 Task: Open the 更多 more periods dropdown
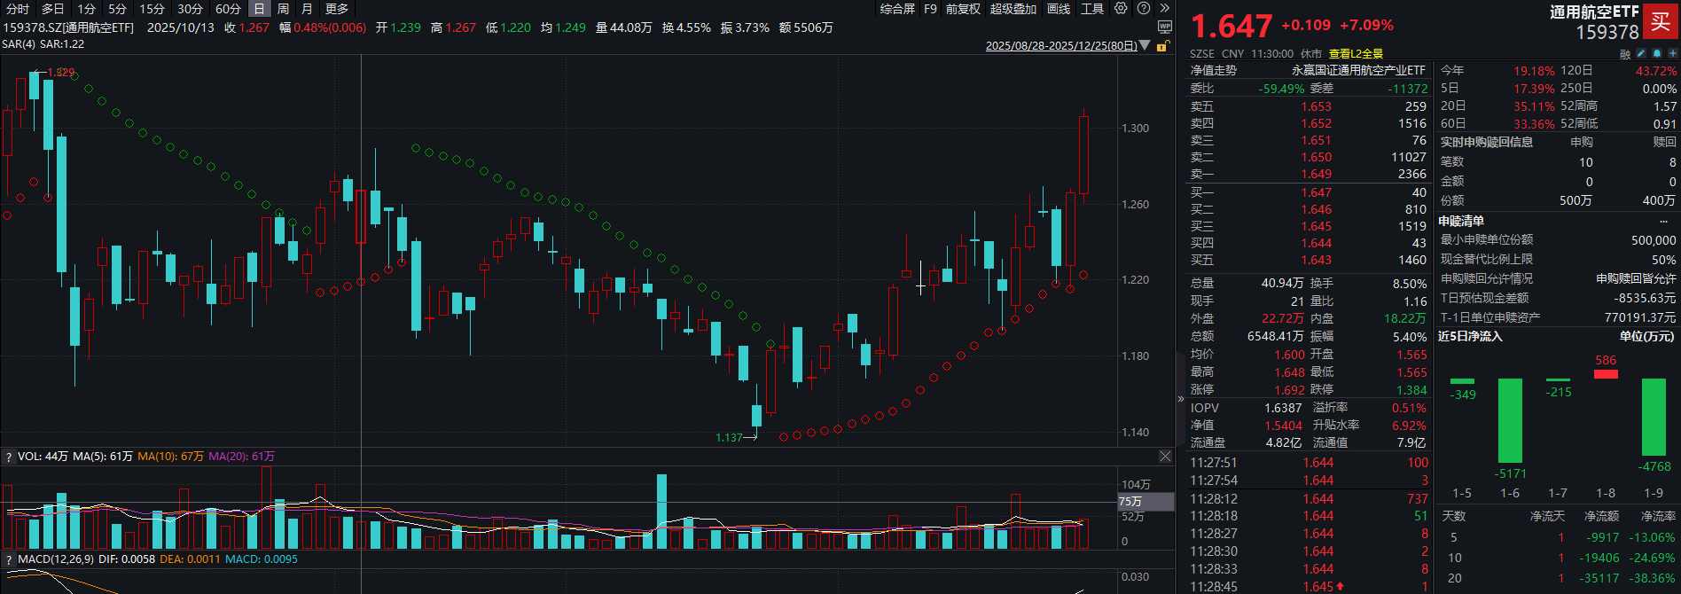coord(337,9)
